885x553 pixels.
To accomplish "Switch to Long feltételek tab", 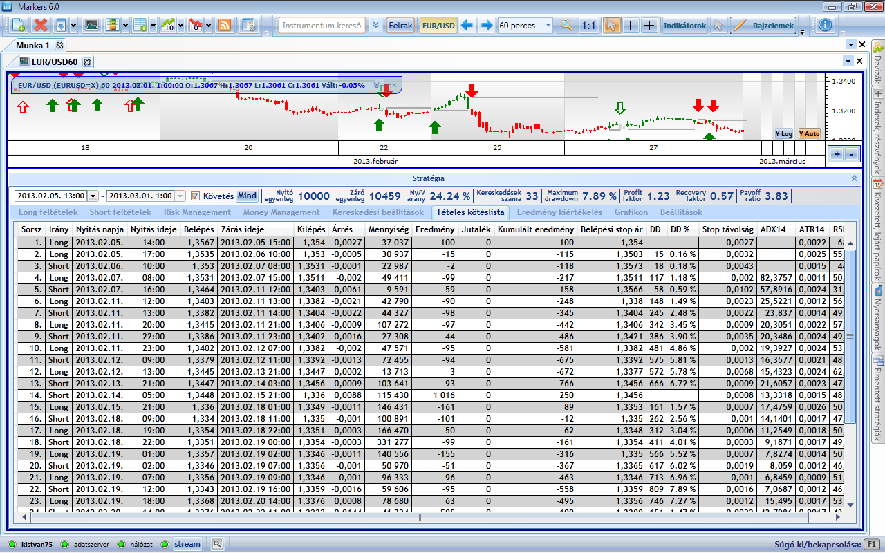I will (48, 212).
